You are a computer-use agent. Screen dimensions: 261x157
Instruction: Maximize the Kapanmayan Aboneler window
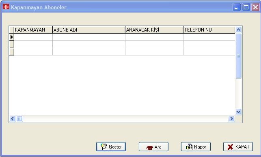click(x=246, y=7)
